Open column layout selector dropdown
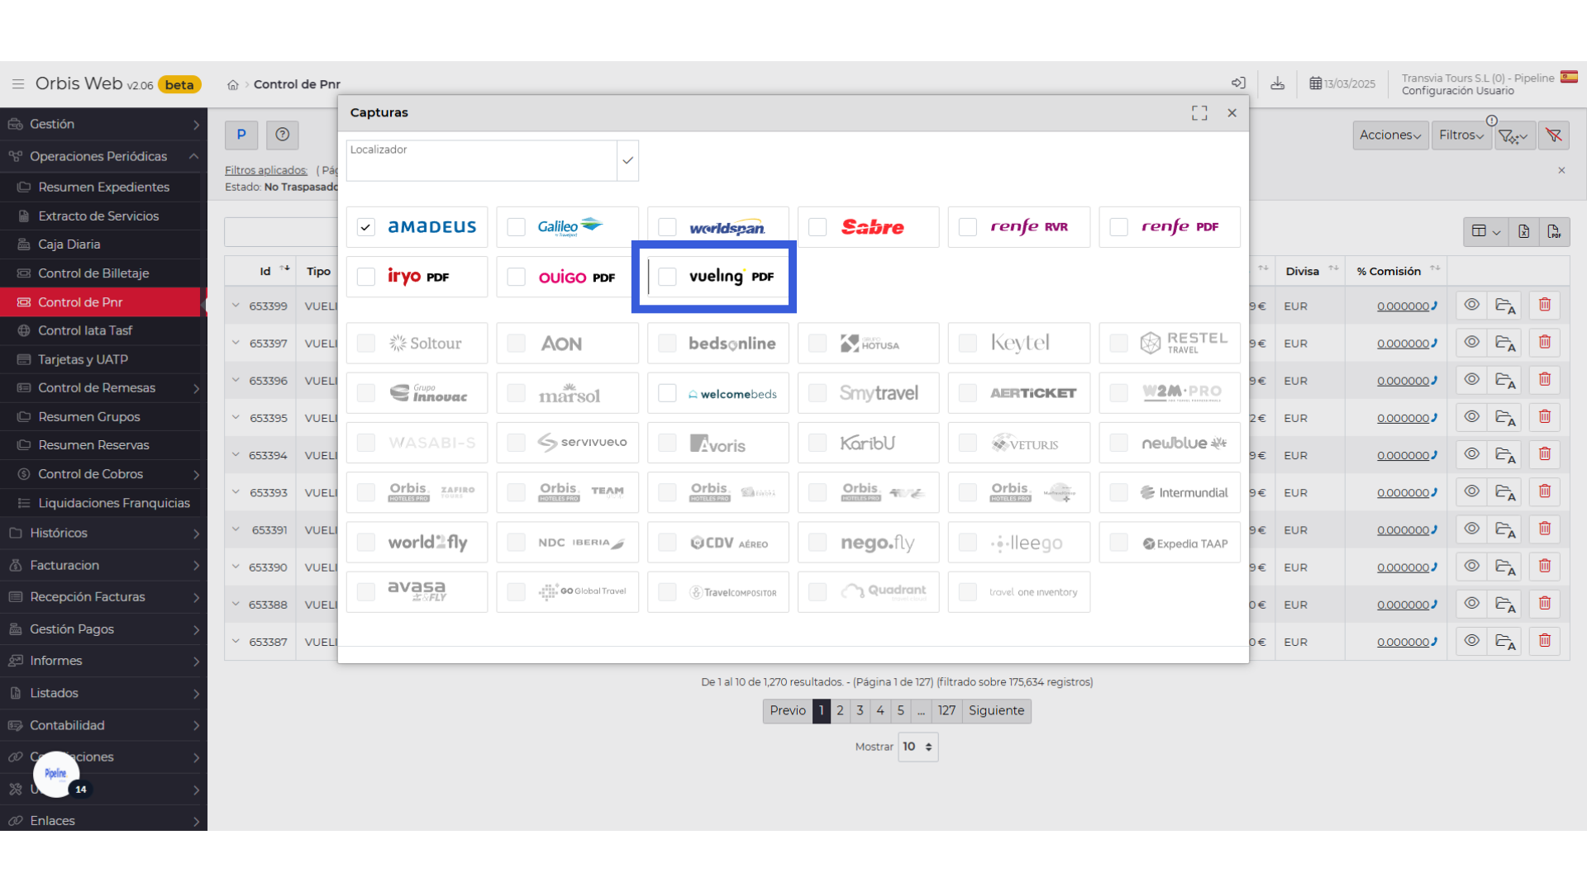 pyautogui.click(x=1486, y=231)
